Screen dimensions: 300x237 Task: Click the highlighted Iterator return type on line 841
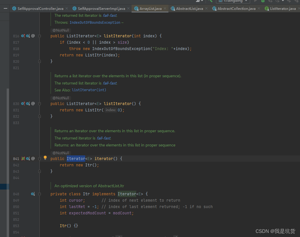click(76, 159)
